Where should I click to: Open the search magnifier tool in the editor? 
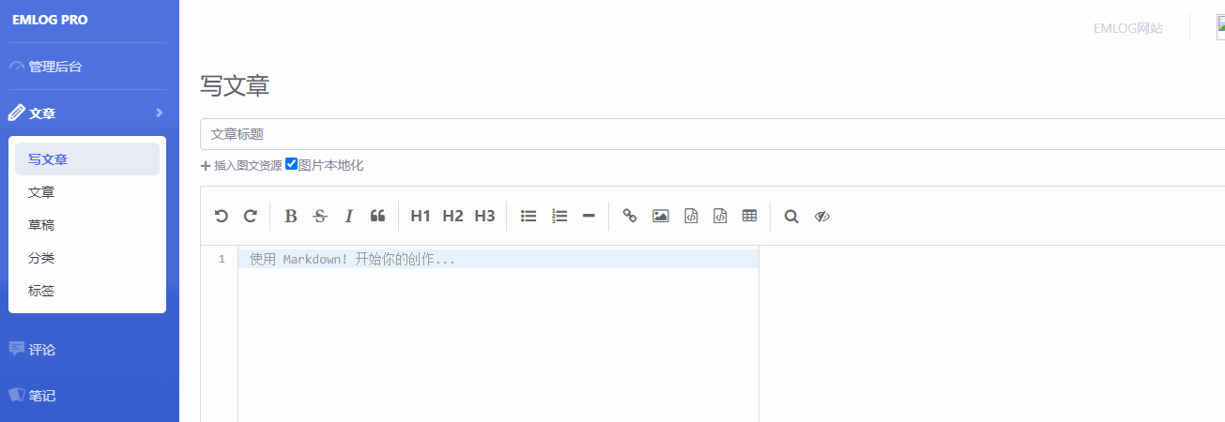[791, 216]
